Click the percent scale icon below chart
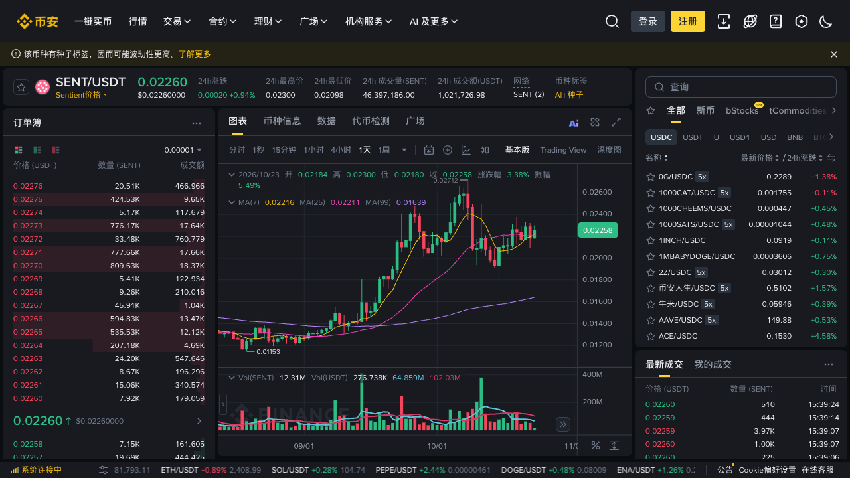This screenshot has width=850, height=478. coord(596,445)
